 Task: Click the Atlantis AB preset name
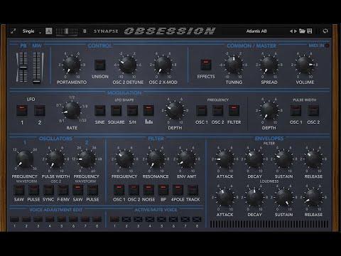click(256, 31)
